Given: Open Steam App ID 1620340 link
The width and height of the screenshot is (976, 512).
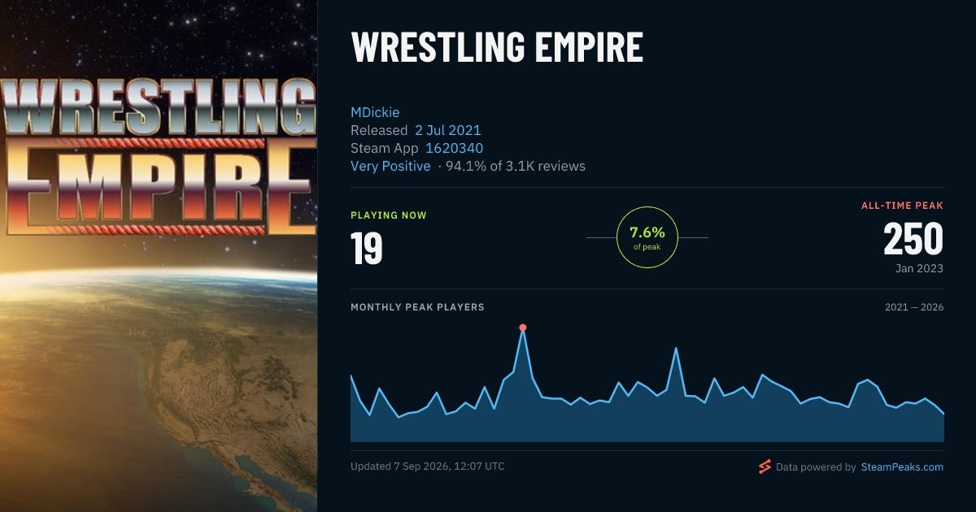Looking at the screenshot, I should point(455,148).
